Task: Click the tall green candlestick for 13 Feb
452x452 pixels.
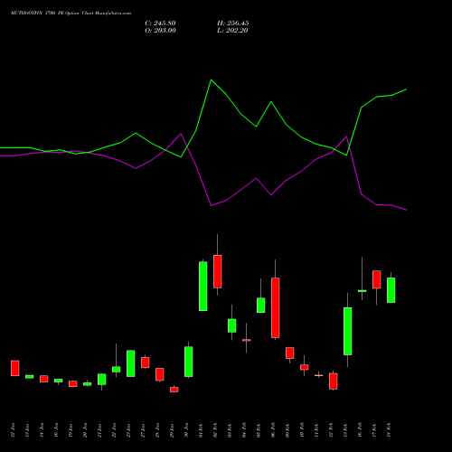Action: point(348,331)
